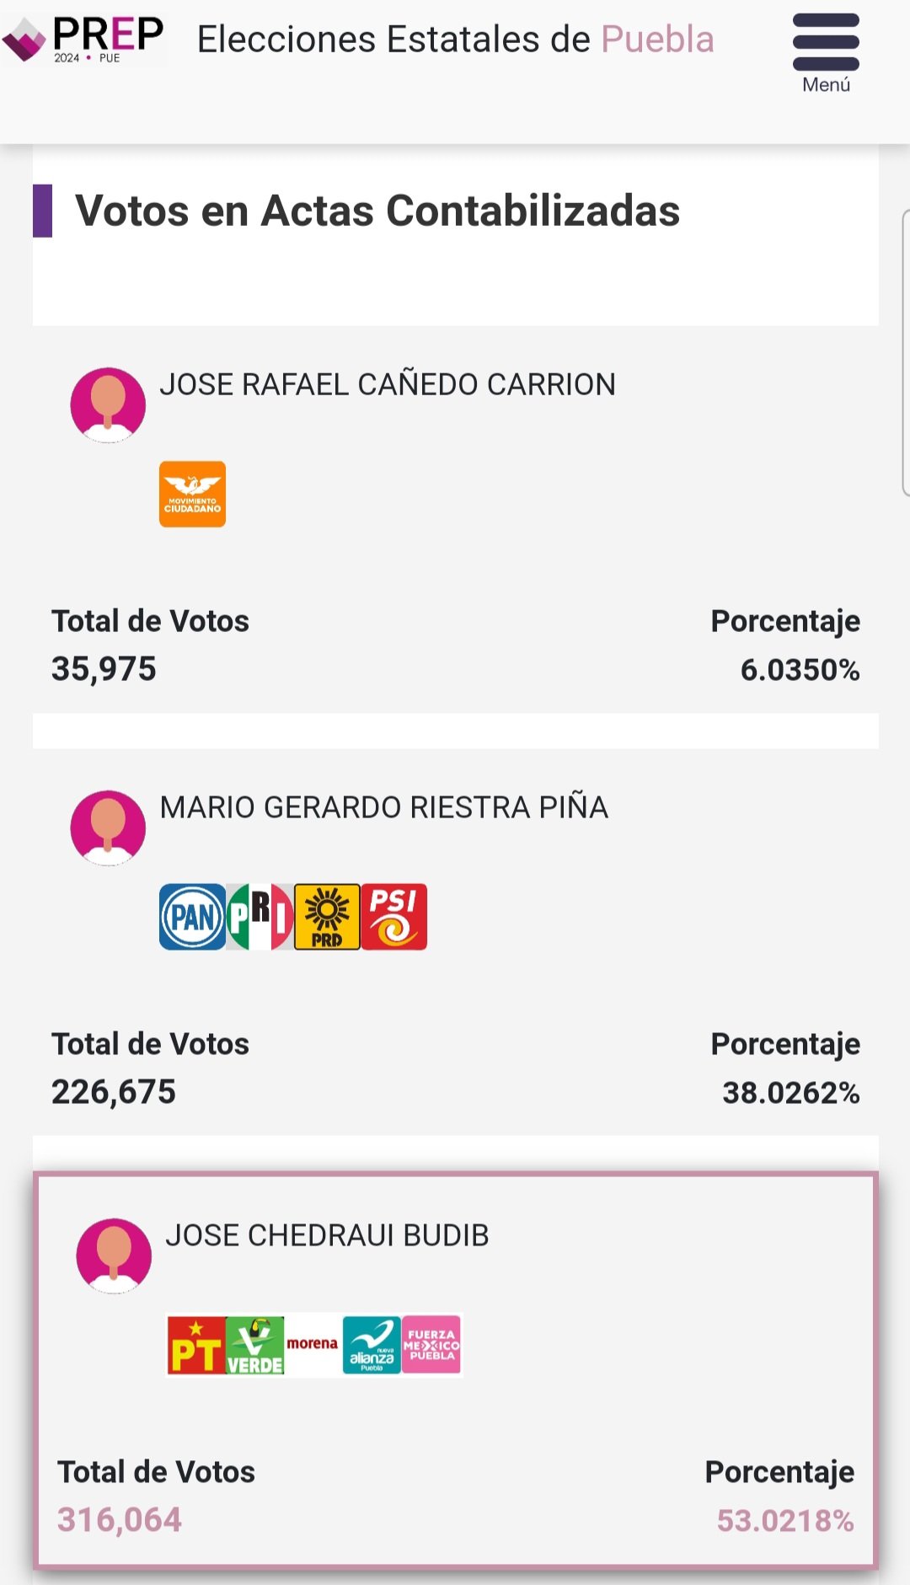Open the hamburger Menú button
The image size is (910, 1585).
[x=826, y=52]
